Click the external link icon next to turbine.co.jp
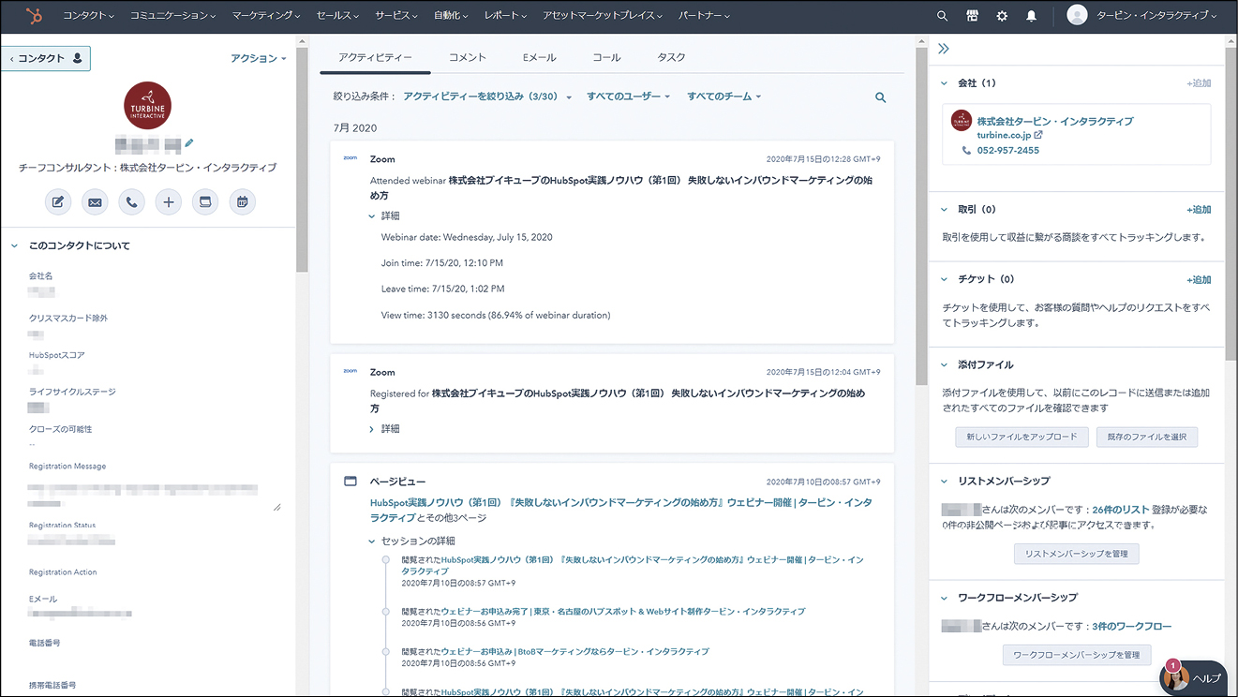The width and height of the screenshot is (1238, 697). tap(1038, 135)
